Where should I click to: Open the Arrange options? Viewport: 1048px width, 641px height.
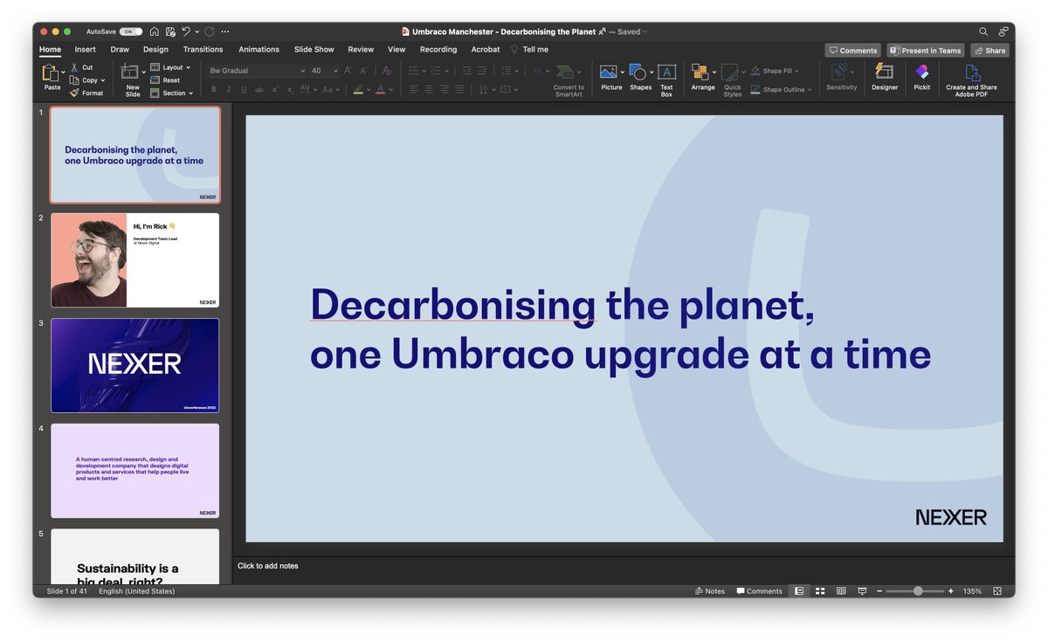[702, 77]
